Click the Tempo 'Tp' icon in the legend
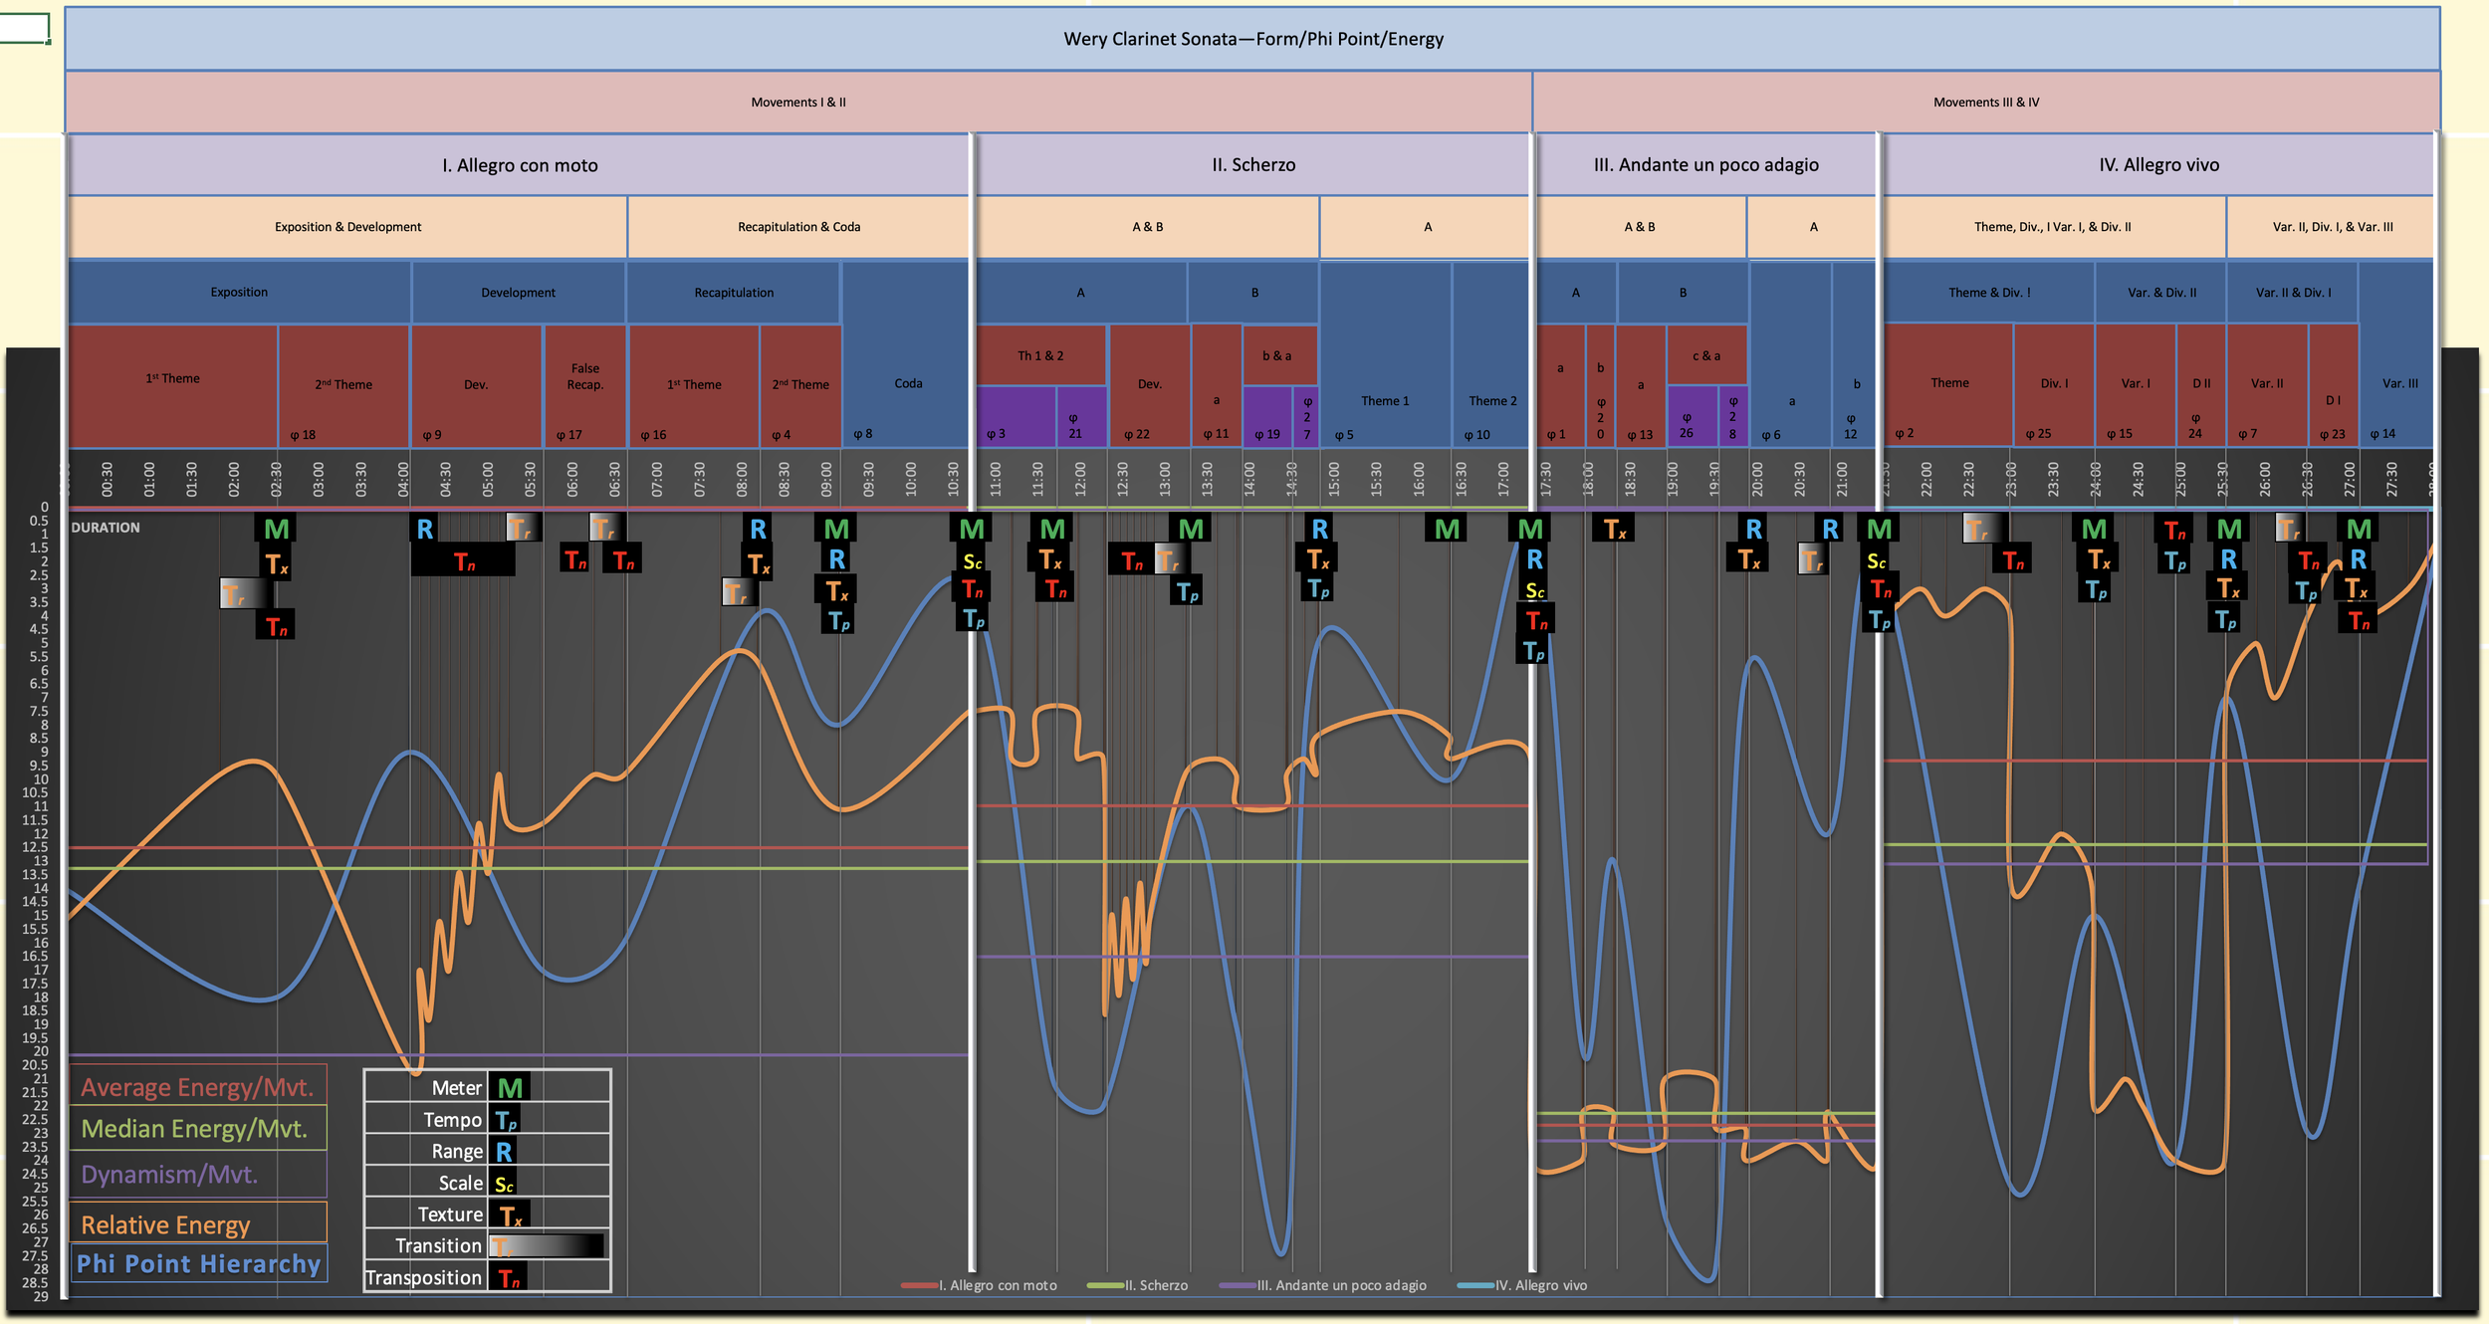Screen dimensions: 2489x1324 click(x=506, y=1120)
